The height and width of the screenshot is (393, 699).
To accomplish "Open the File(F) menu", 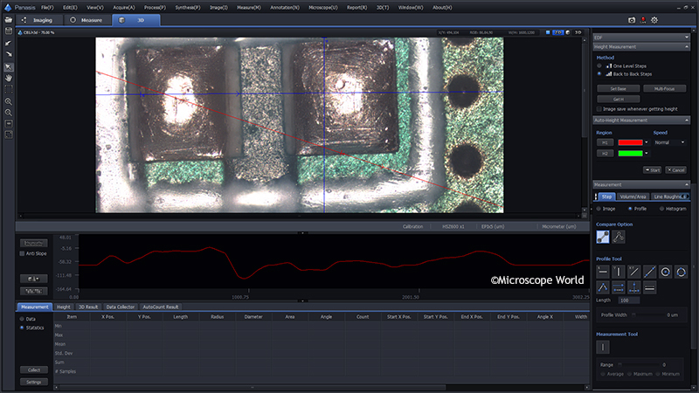I will click(47, 8).
